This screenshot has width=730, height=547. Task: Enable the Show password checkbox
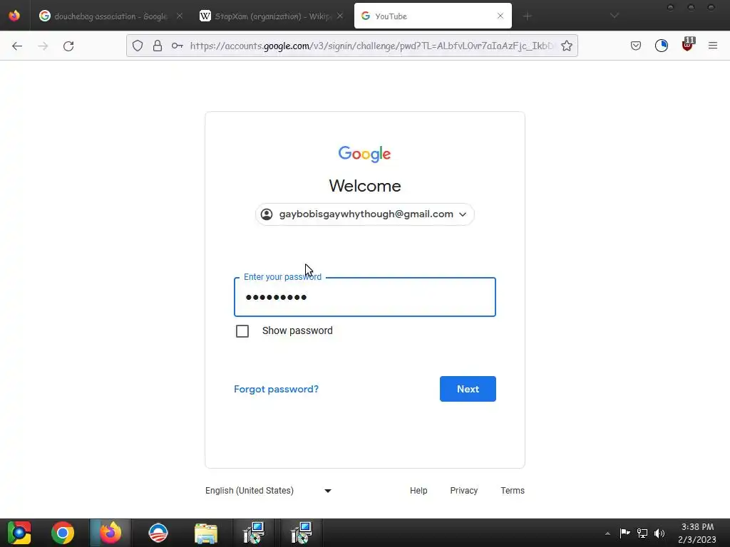[242, 331]
